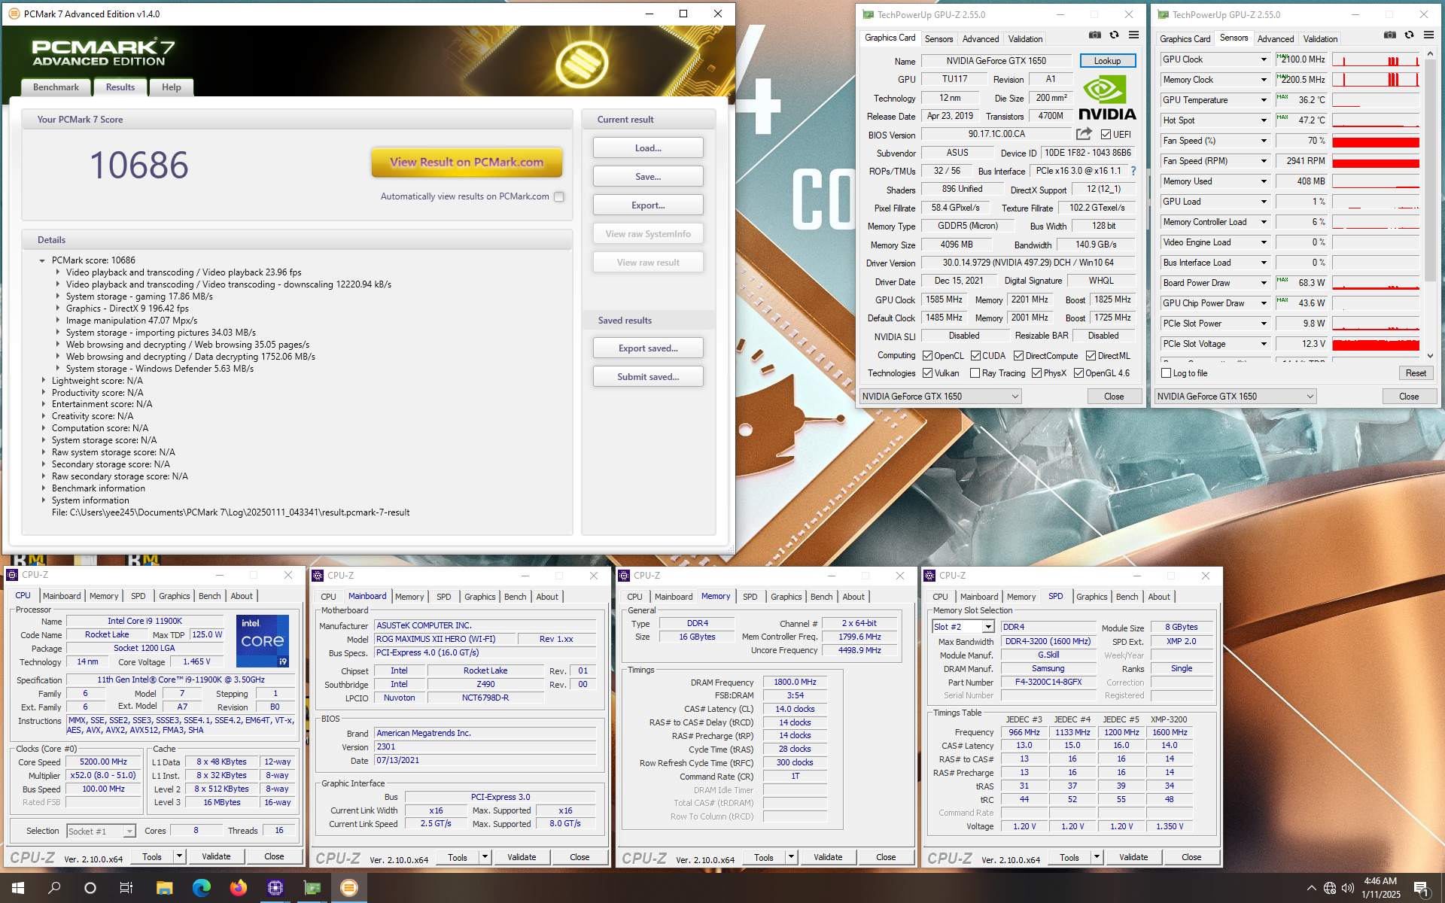
Task: Click the Export saved... button
Action: tap(648, 348)
